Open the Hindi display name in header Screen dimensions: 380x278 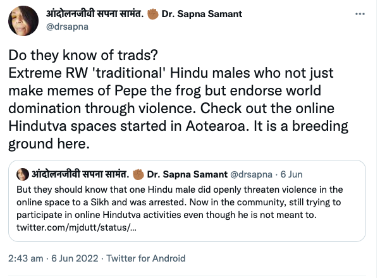(96, 13)
